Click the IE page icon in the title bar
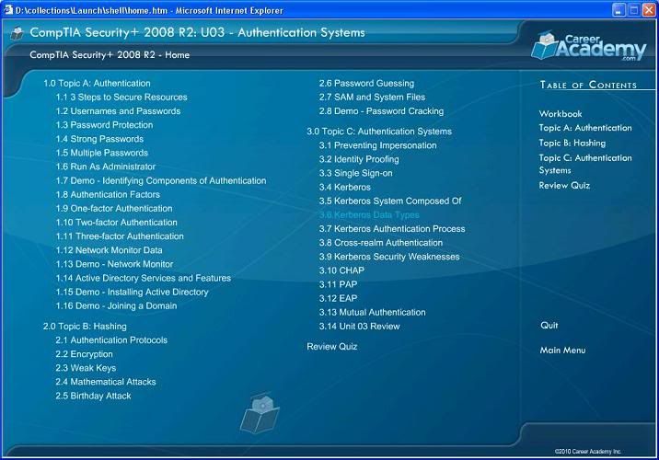The height and width of the screenshot is (460, 659). click(x=8, y=10)
